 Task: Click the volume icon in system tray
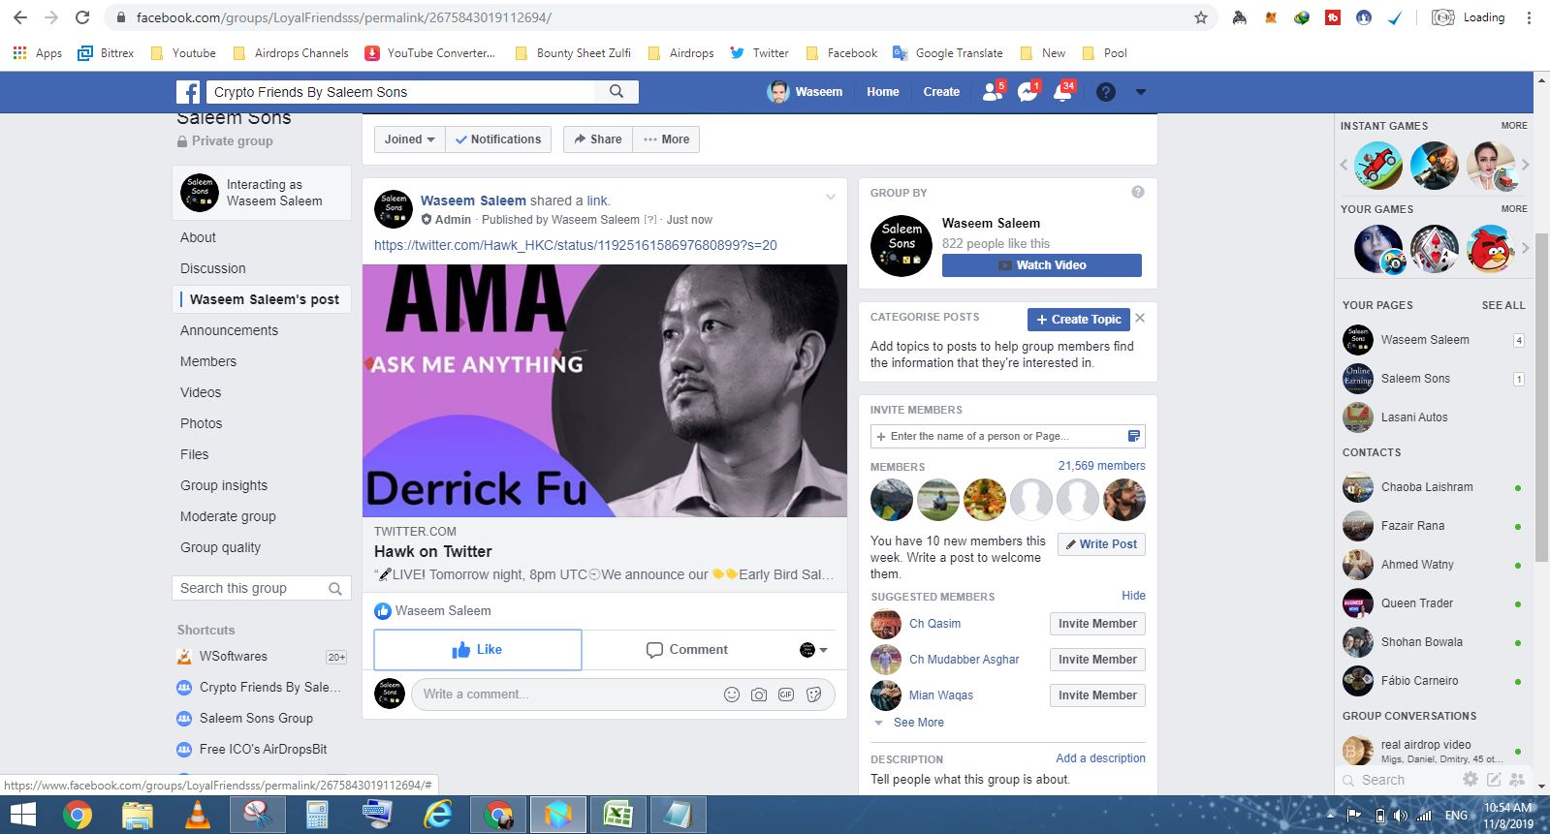[1402, 816]
